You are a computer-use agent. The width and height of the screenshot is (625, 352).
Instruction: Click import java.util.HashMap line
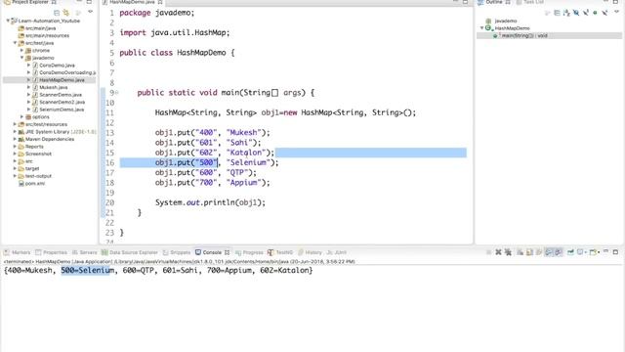coord(175,32)
